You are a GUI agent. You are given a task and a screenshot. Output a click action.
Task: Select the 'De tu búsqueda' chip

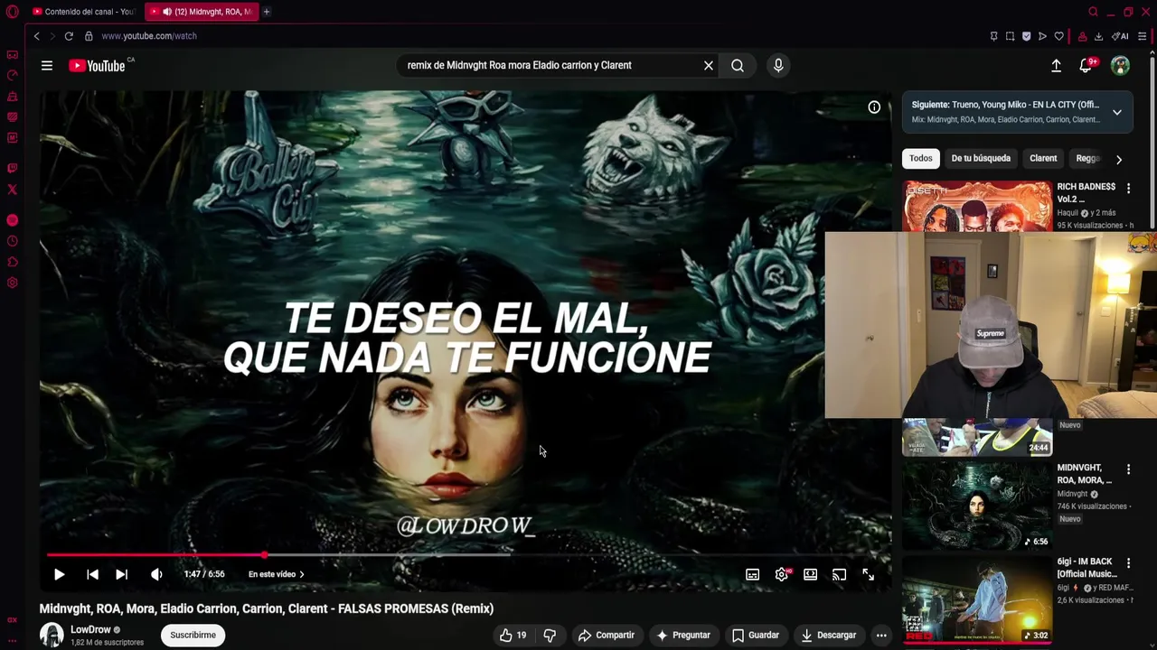[x=981, y=159]
